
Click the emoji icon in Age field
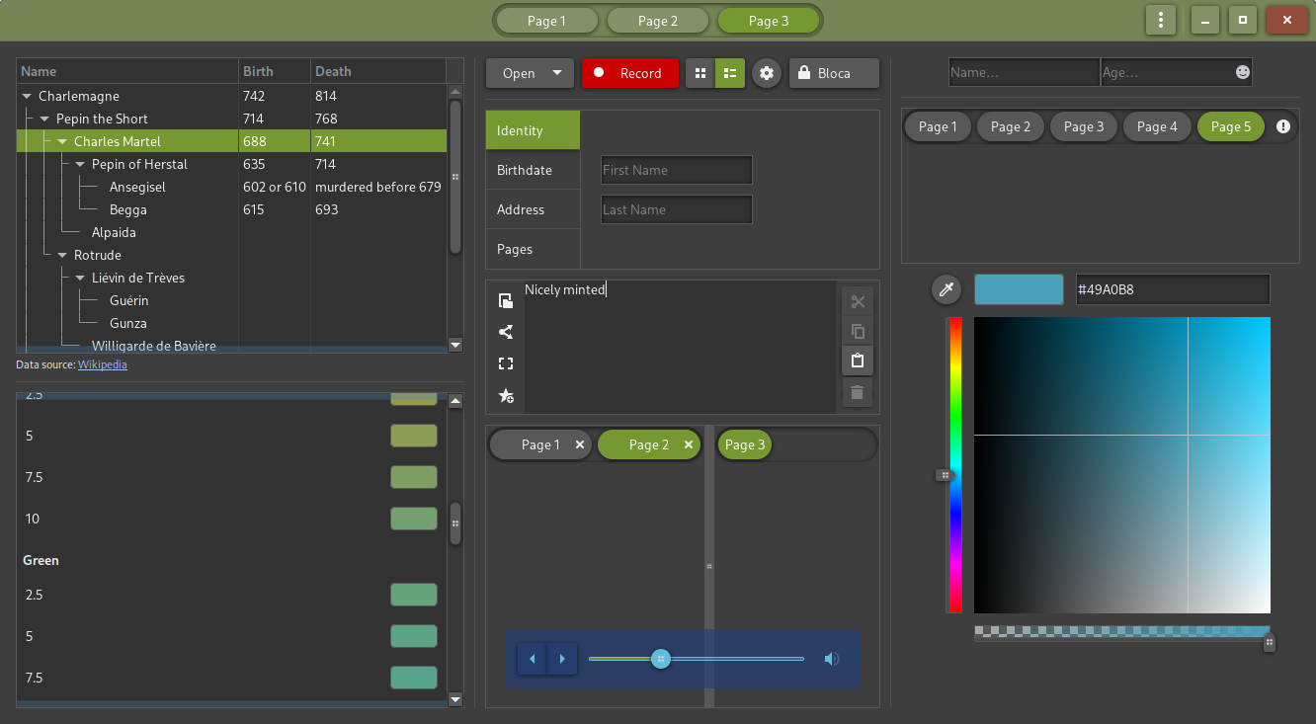pos(1242,72)
